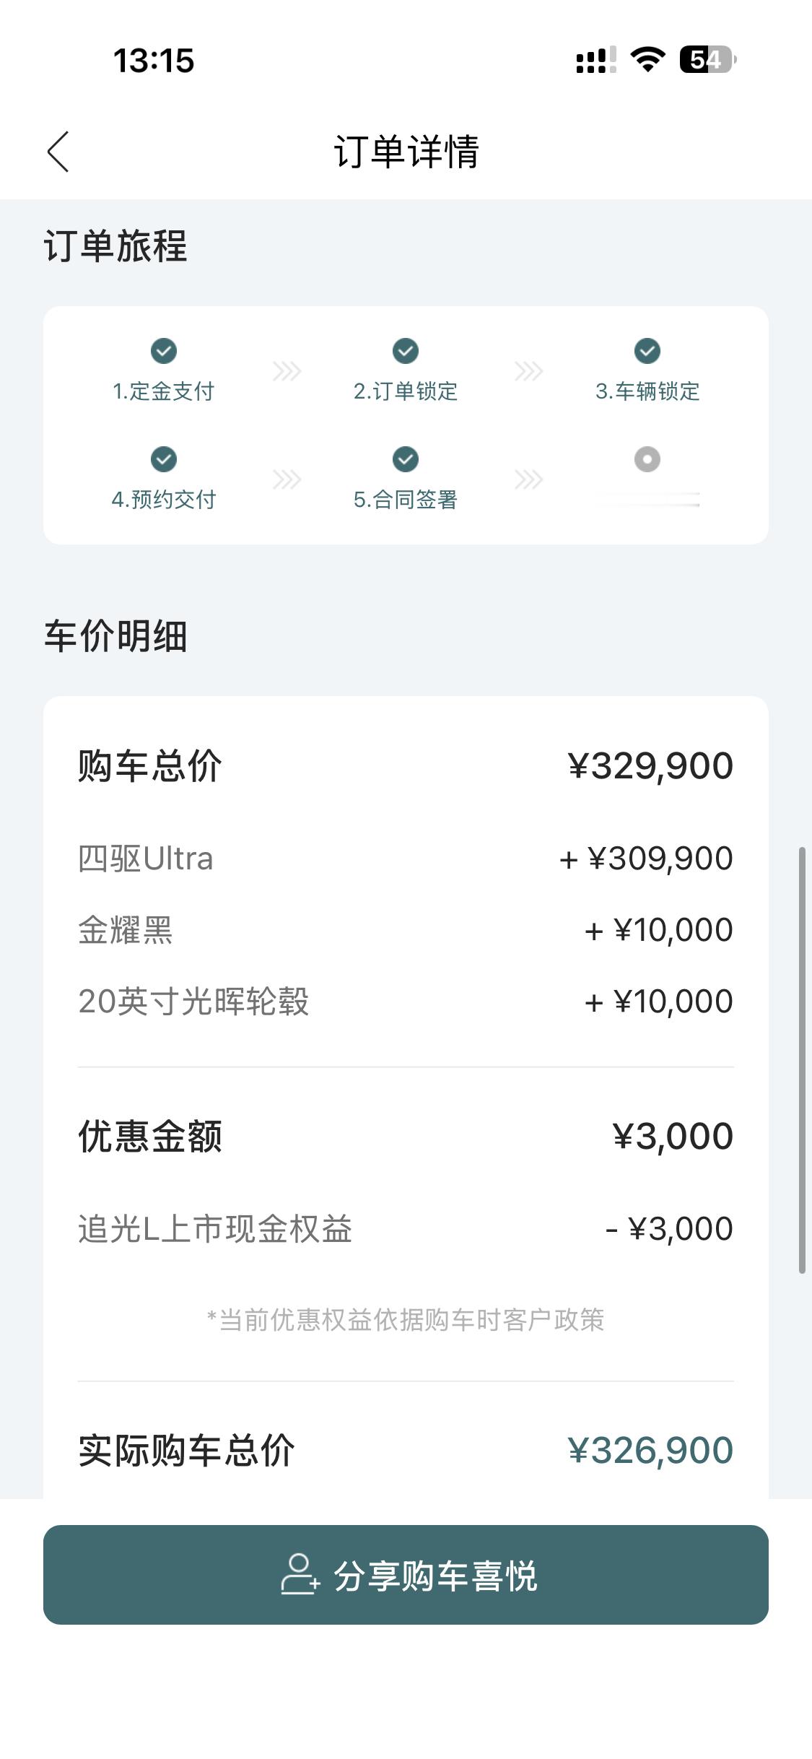
Task: Tap the Wi-Fi status icon
Action: pos(647,59)
